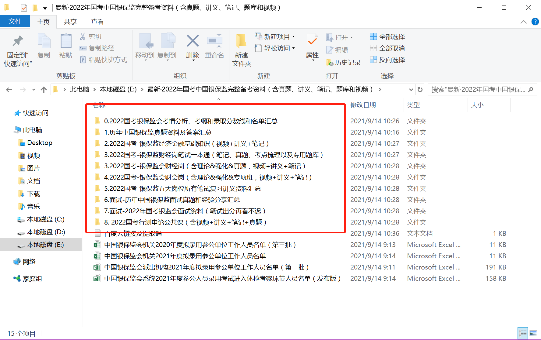
Task: Copy path of the selected item
Action: click(97, 48)
